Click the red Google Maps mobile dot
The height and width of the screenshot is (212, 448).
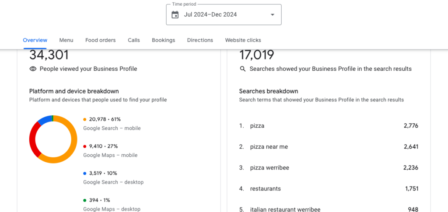(x=85, y=146)
